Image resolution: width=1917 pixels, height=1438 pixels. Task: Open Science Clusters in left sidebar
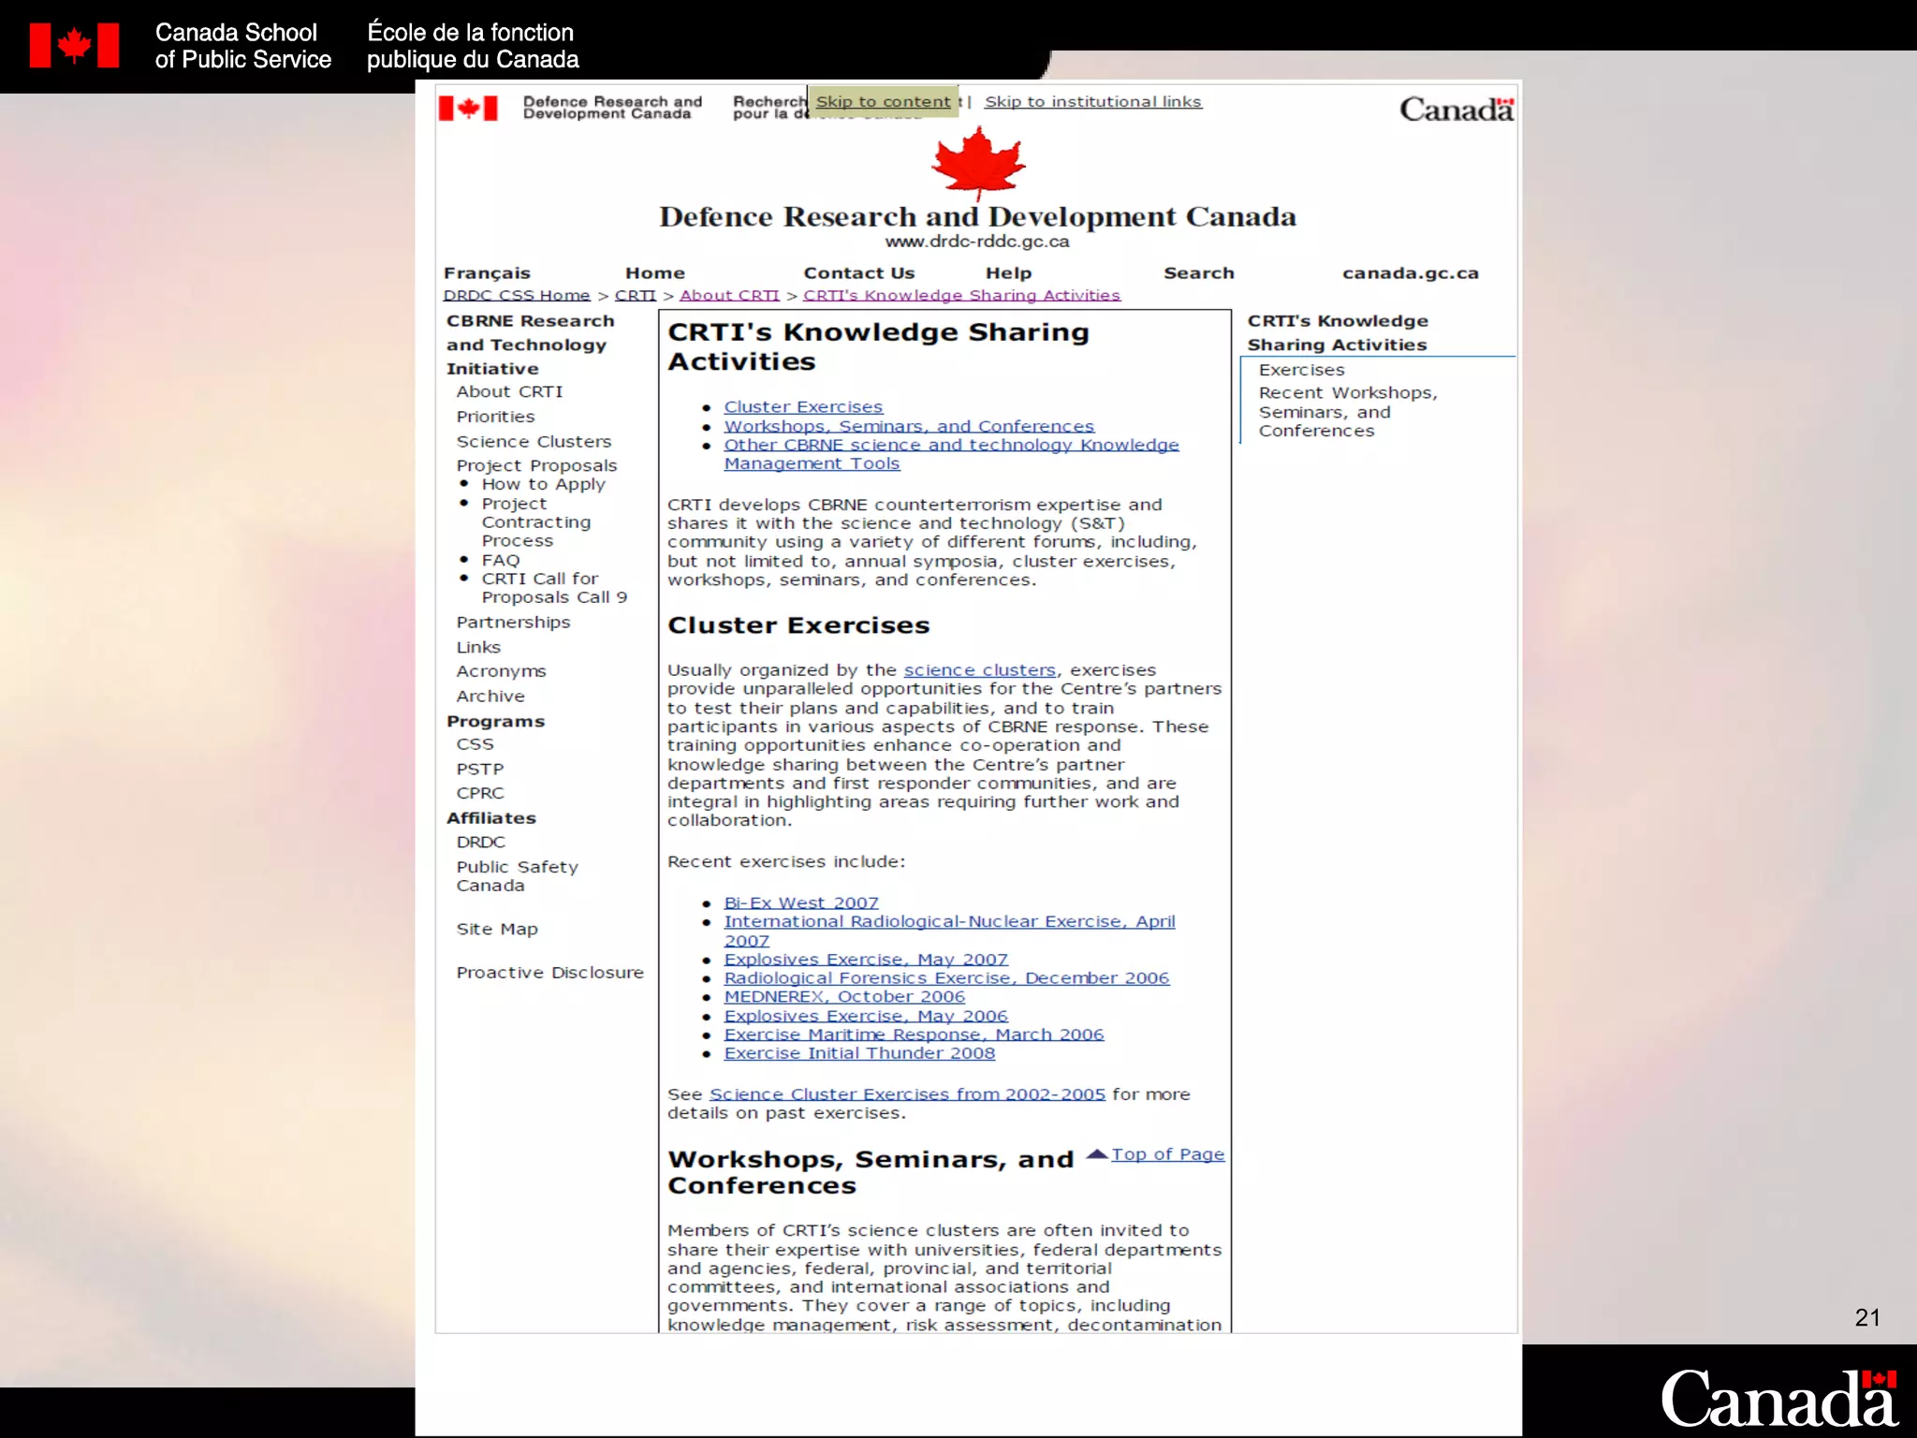point(534,442)
